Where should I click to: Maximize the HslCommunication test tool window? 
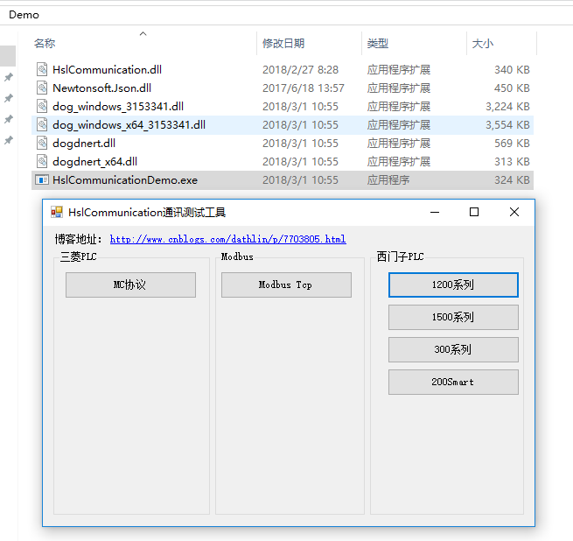pos(474,212)
